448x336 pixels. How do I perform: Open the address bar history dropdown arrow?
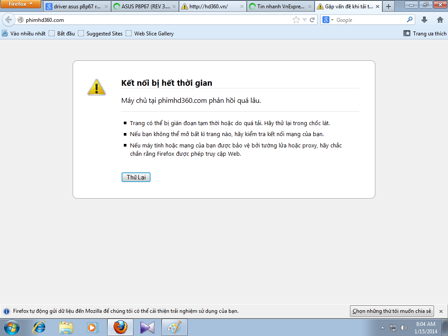tap(304, 20)
